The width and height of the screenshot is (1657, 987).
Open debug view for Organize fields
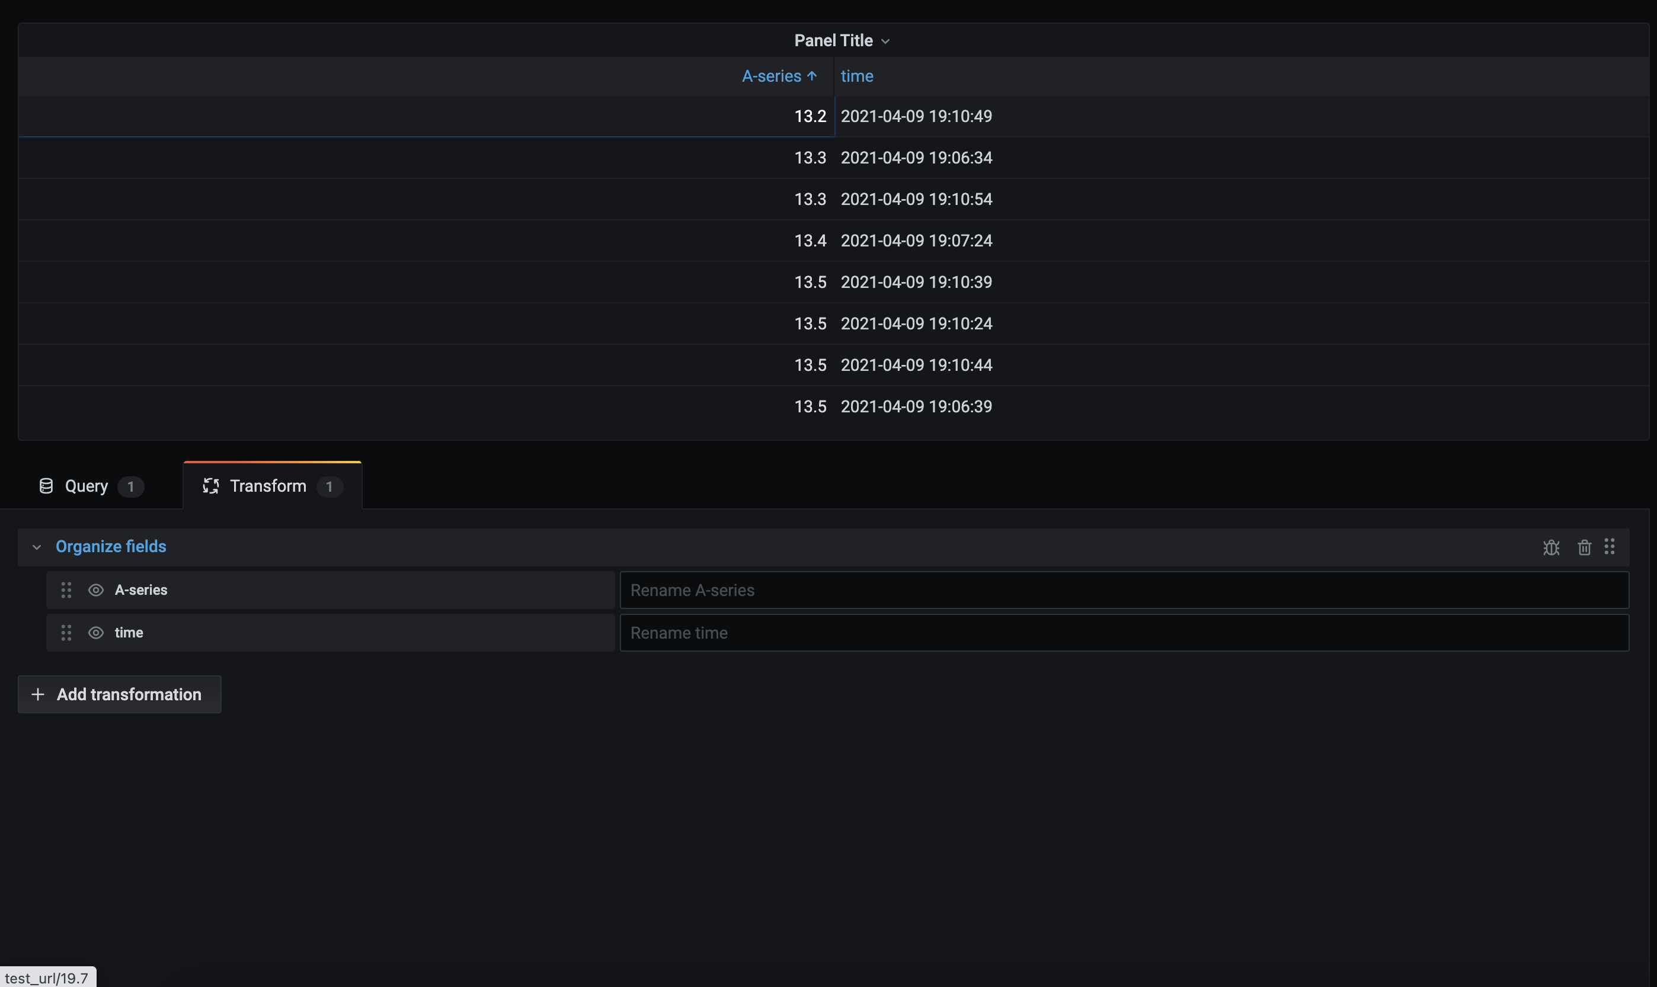click(x=1550, y=547)
